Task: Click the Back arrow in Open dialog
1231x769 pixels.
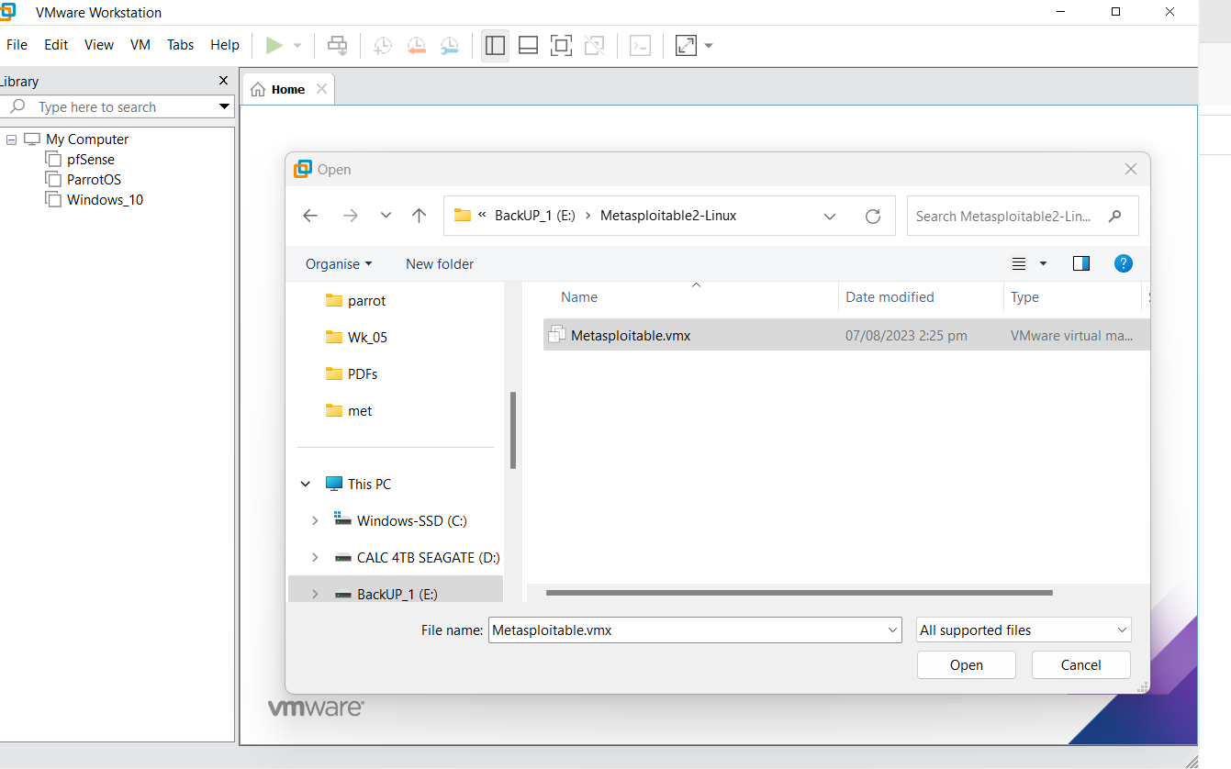Action: point(310,216)
